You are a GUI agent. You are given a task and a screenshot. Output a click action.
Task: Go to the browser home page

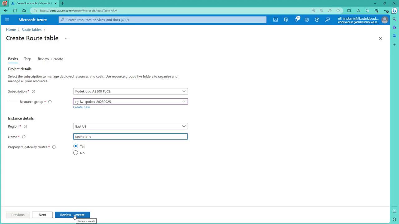(24, 11)
